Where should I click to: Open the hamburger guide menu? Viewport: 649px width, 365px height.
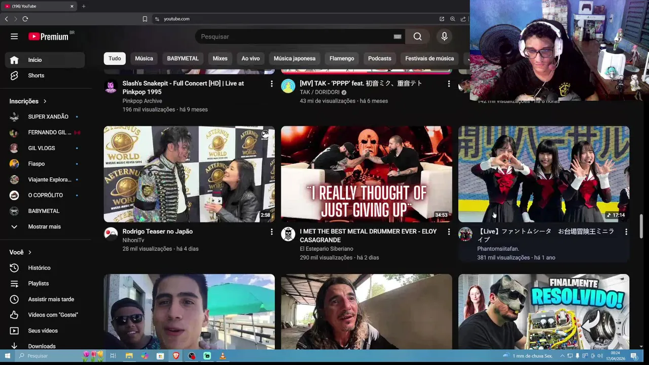pyautogui.click(x=14, y=36)
